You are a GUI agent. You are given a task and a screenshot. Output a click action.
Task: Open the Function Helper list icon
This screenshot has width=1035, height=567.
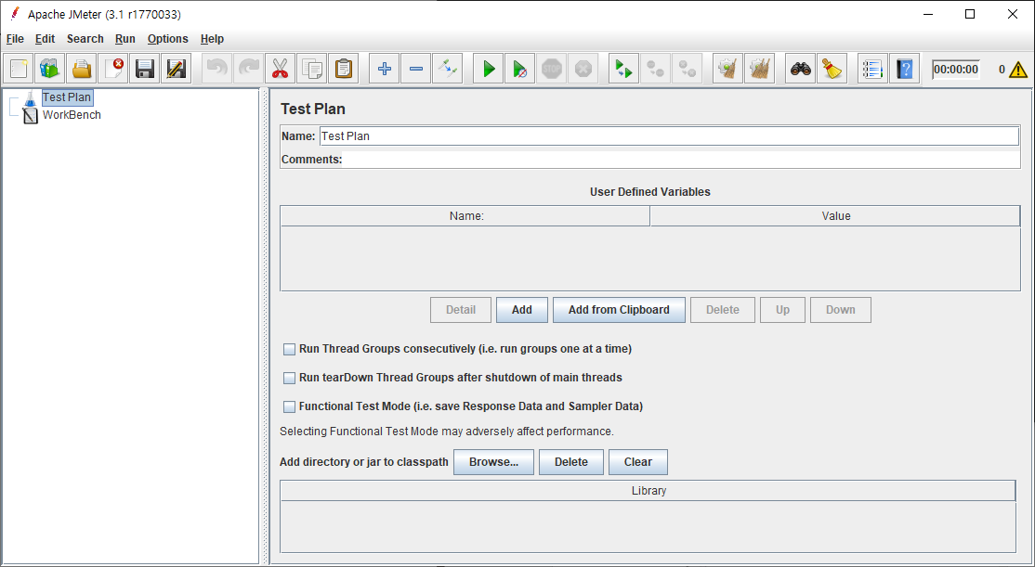click(x=872, y=69)
